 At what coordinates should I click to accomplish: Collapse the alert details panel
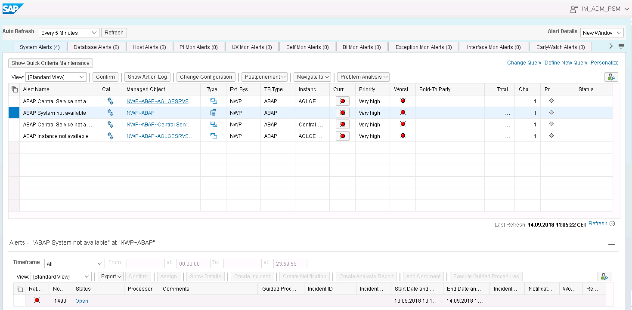[x=611, y=244]
